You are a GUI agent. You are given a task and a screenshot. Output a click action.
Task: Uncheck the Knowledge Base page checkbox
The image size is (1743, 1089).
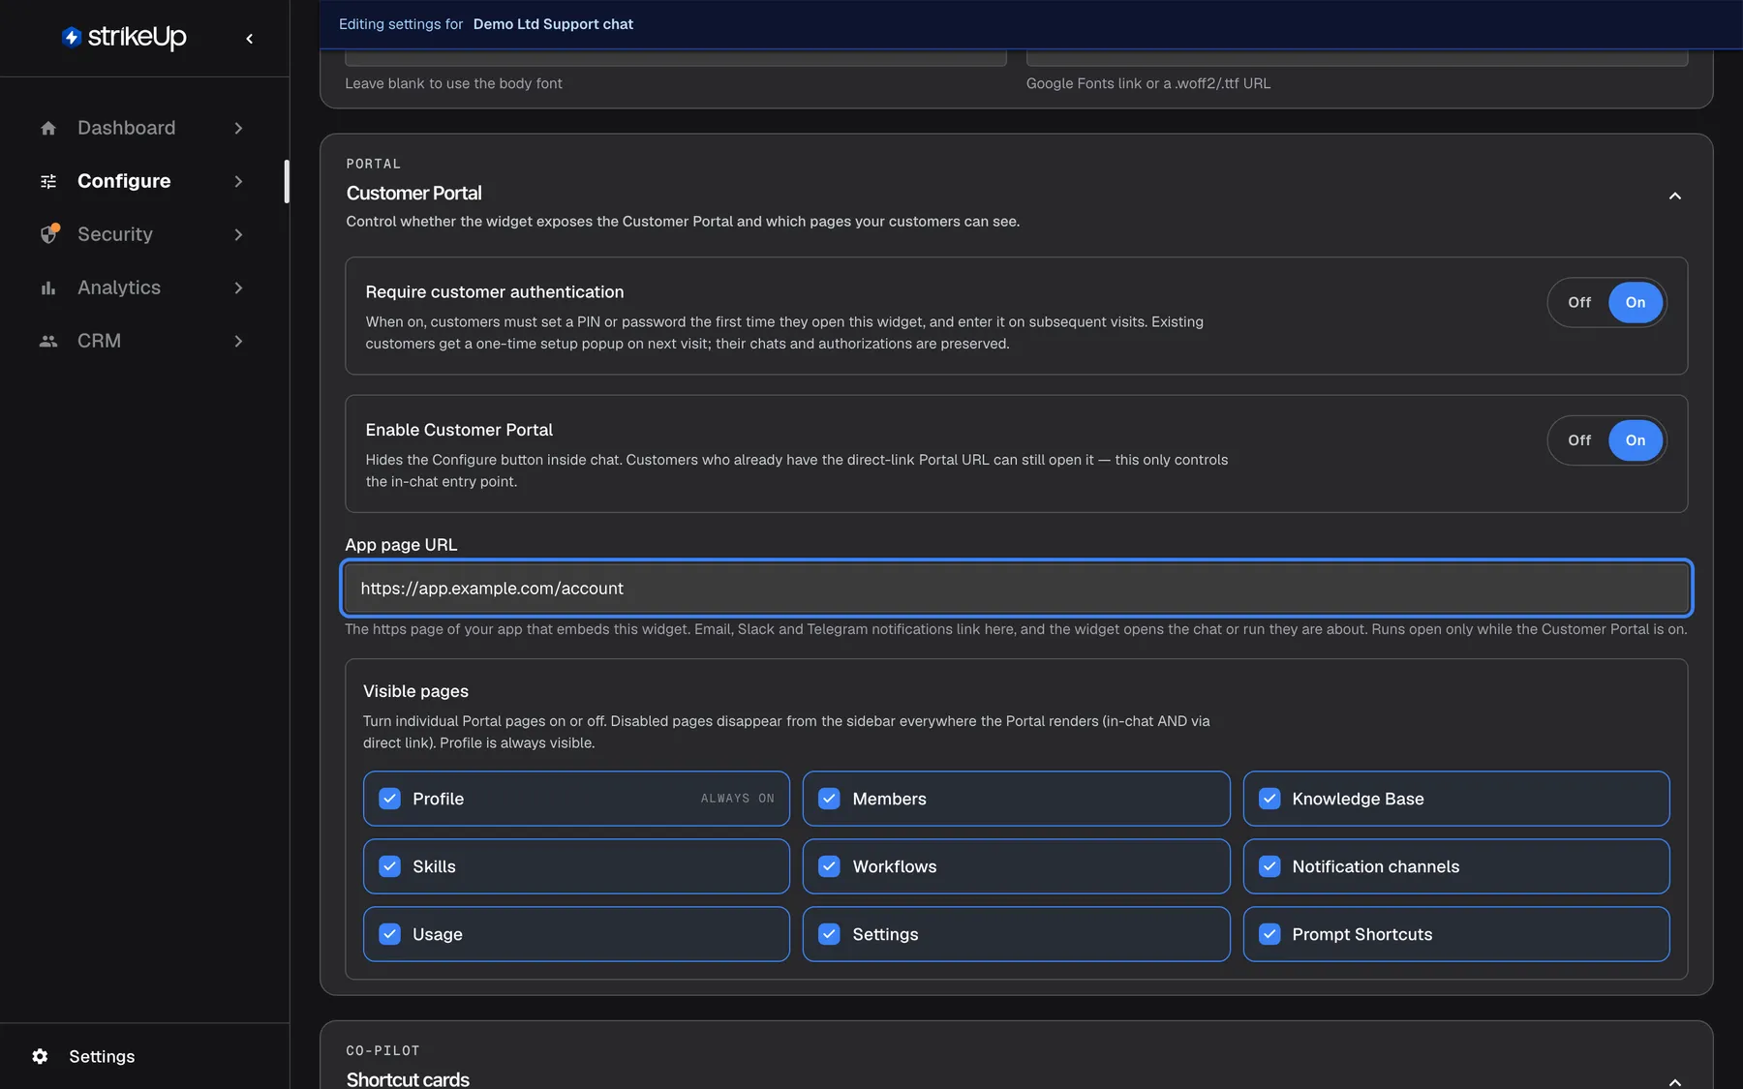pos(1269,799)
